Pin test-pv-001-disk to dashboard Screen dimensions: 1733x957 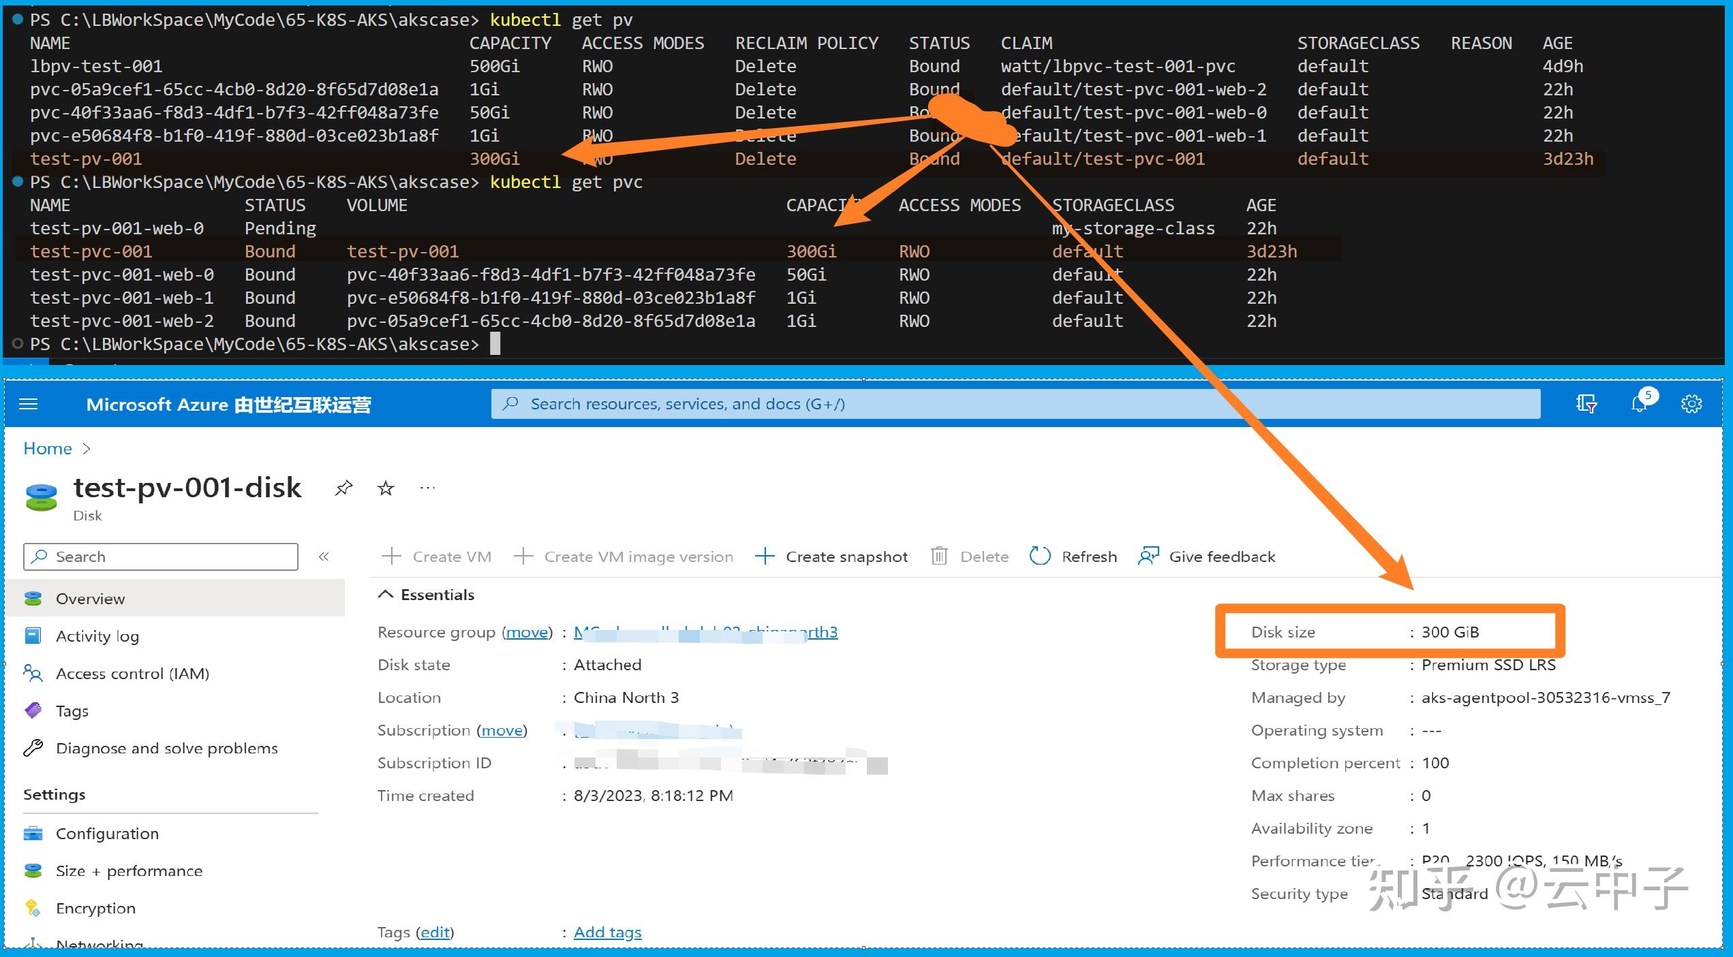tap(343, 488)
